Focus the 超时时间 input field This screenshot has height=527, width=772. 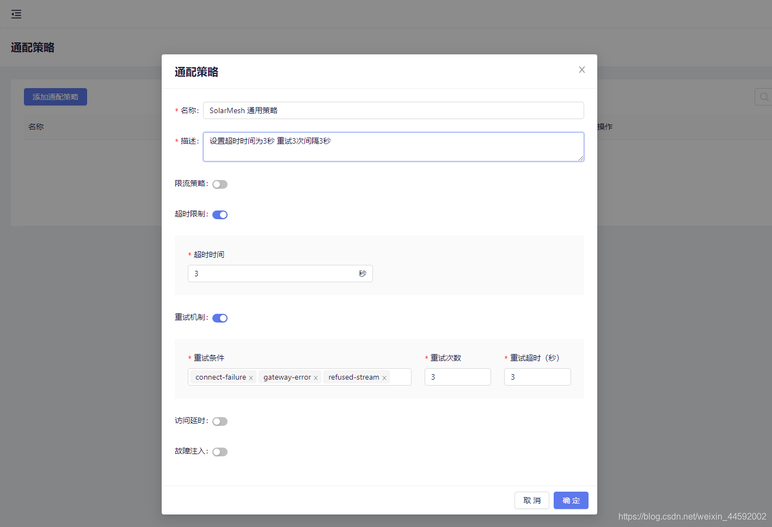pos(280,274)
